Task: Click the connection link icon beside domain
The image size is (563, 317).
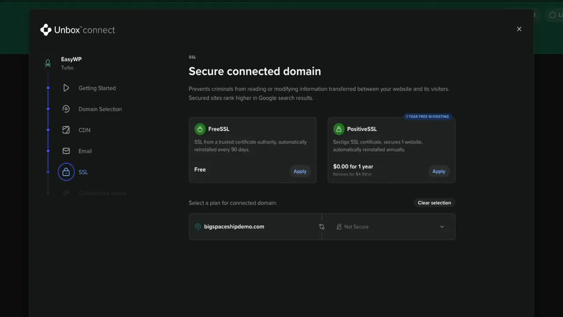Action: click(322, 227)
